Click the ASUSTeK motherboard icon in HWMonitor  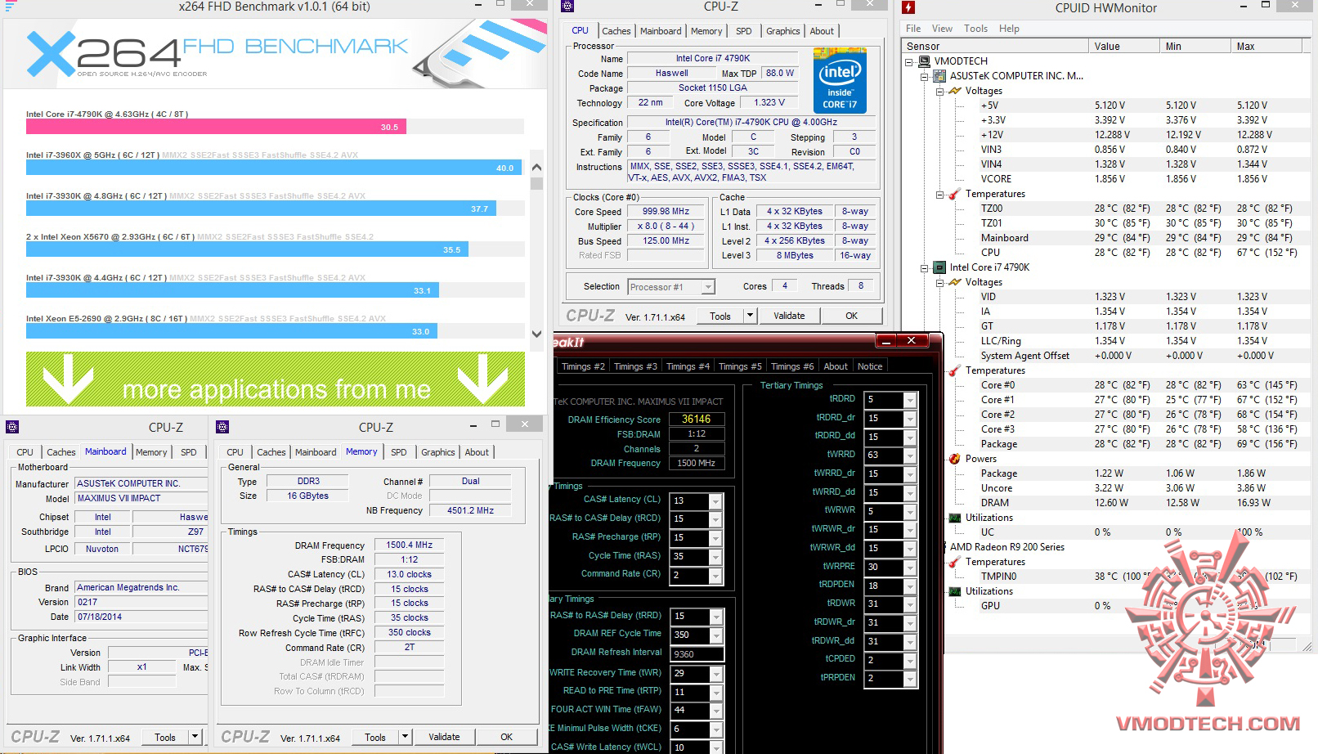pyautogui.click(x=939, y=76)
